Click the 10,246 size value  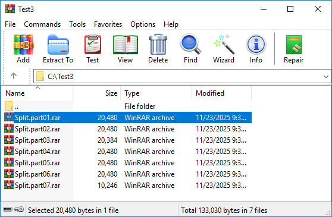(107, 185)
